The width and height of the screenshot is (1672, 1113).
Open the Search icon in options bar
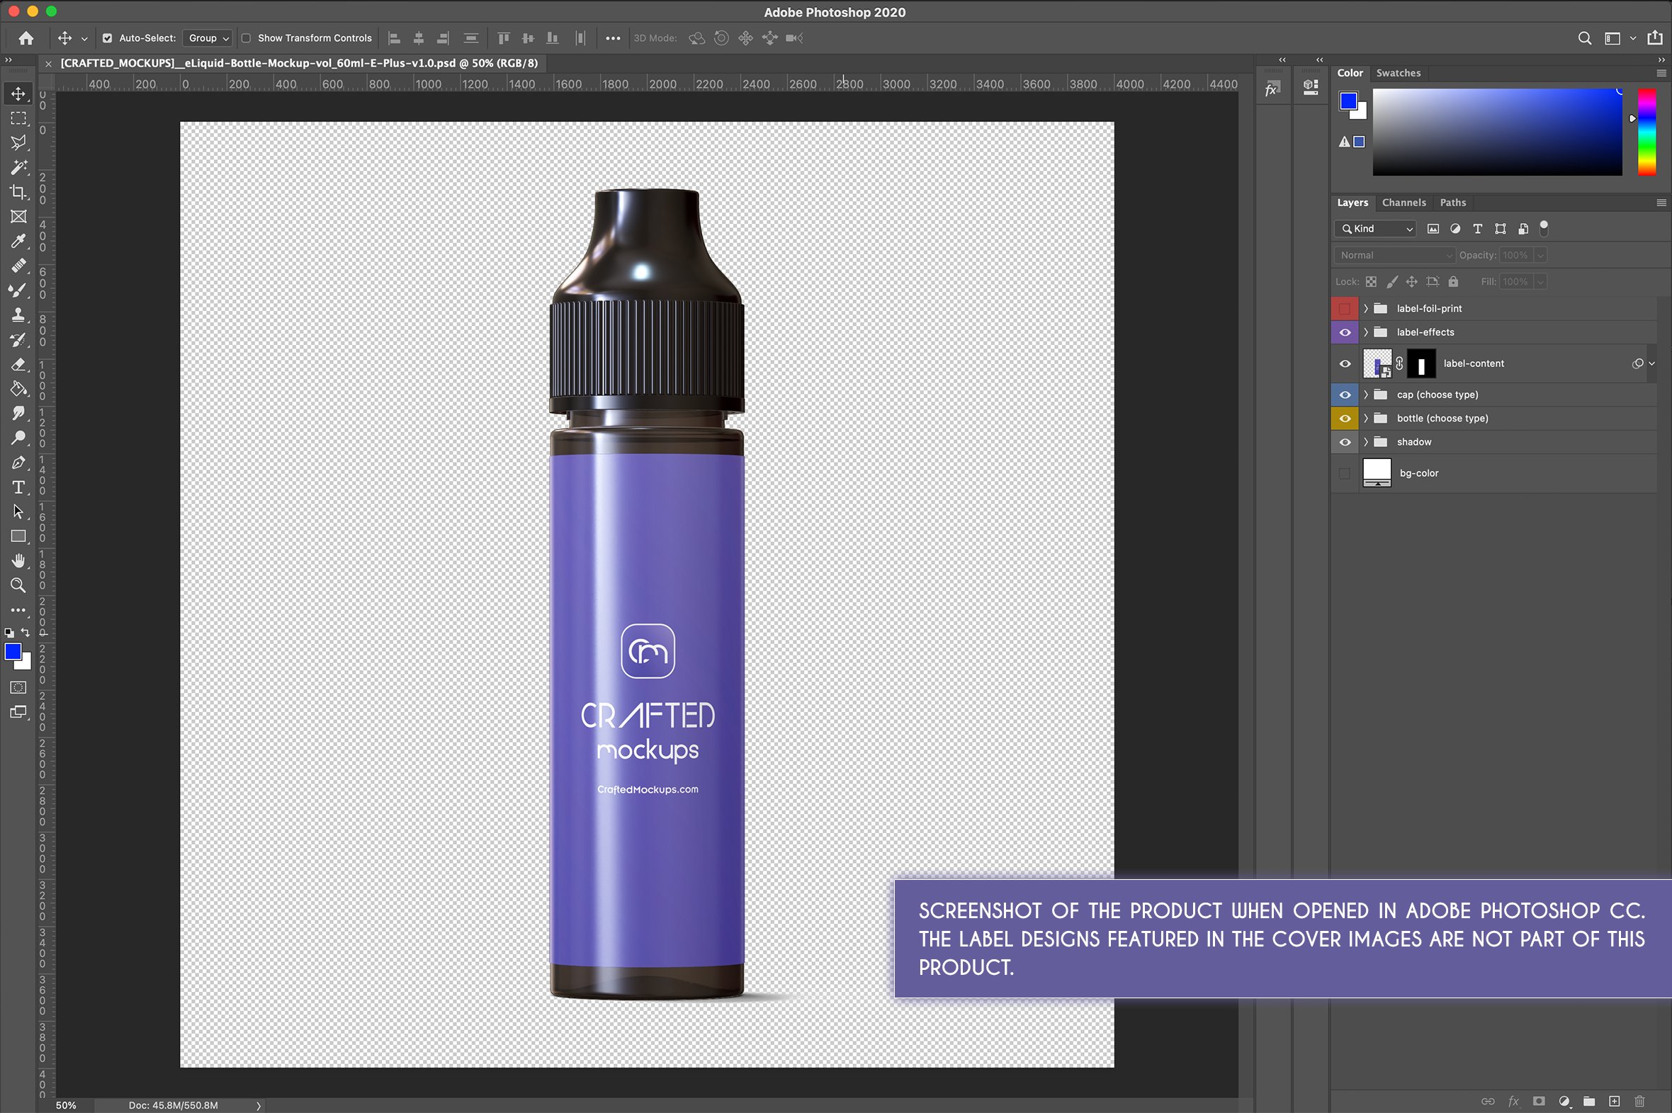point(1584,38)
